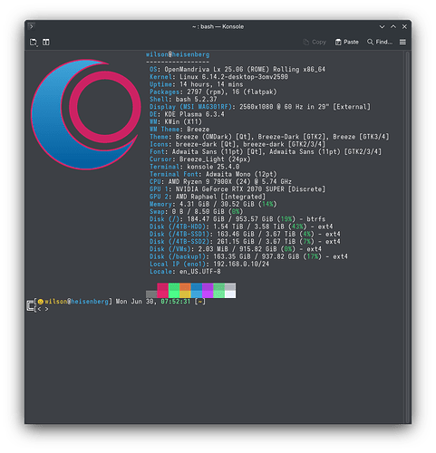Click the 'Disk (/VMs)' line
This screenshot has width=436, height=453.
pos(236,249)
